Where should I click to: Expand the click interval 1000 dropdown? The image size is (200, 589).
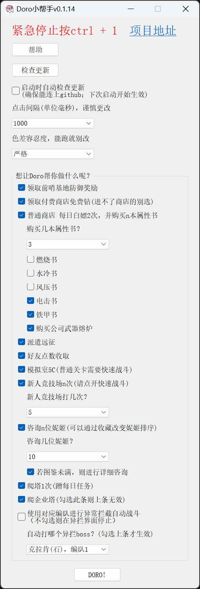click(53, 123)
